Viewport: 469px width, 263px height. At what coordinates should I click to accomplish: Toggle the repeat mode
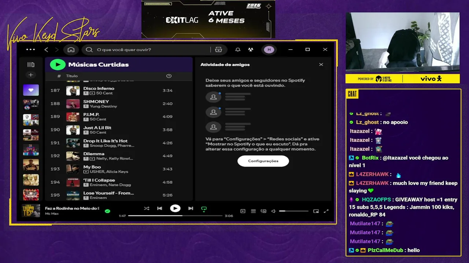204,209
